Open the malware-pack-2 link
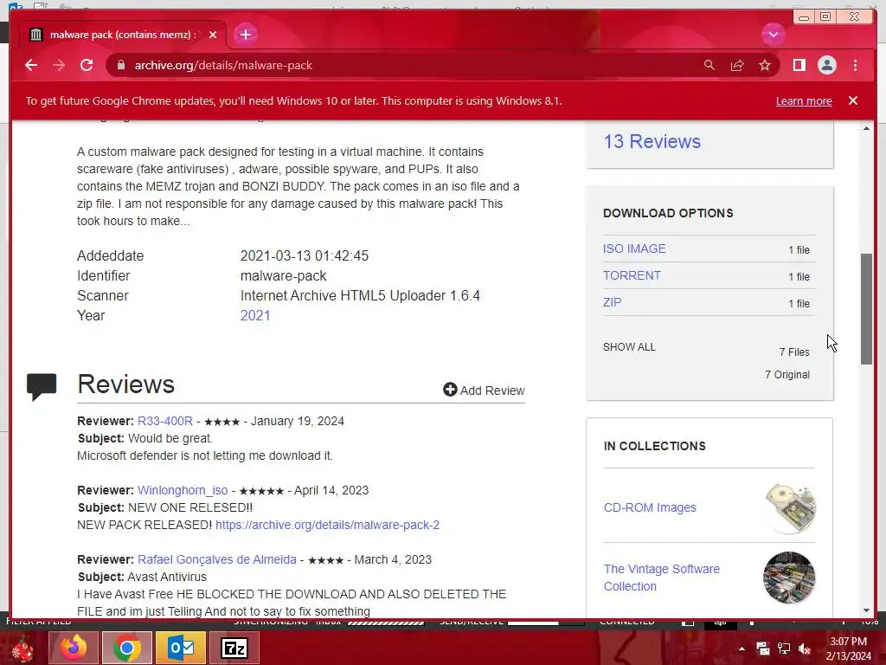 (327, 525)
